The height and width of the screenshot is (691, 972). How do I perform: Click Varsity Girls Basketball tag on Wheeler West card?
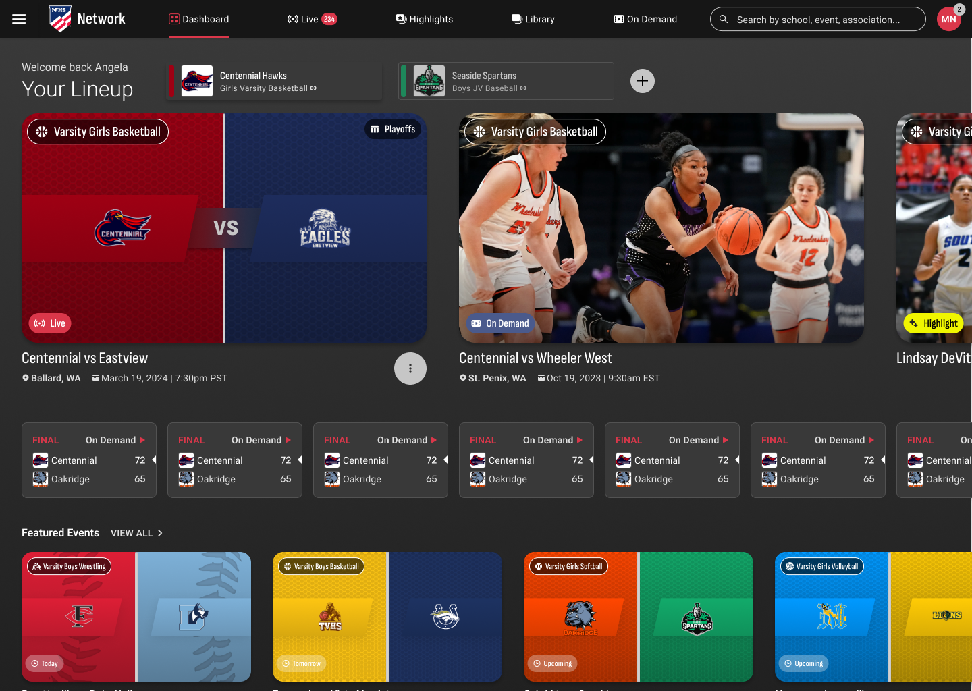535,132
